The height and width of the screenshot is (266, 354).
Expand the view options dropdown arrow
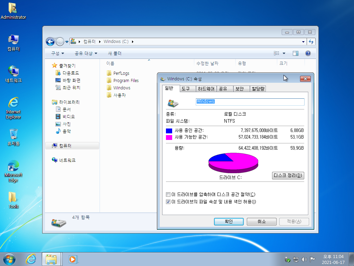tap(284, 53)
